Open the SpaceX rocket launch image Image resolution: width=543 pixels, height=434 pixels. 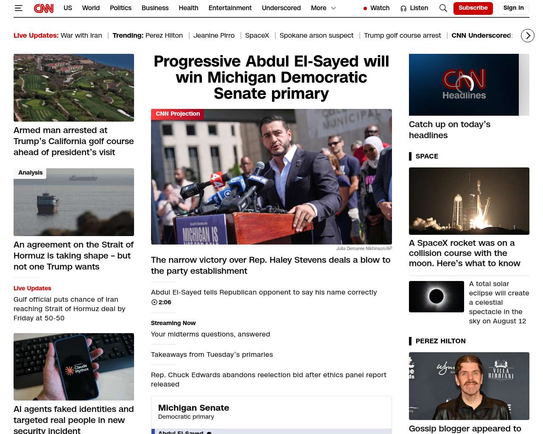(x=469, y=201)
